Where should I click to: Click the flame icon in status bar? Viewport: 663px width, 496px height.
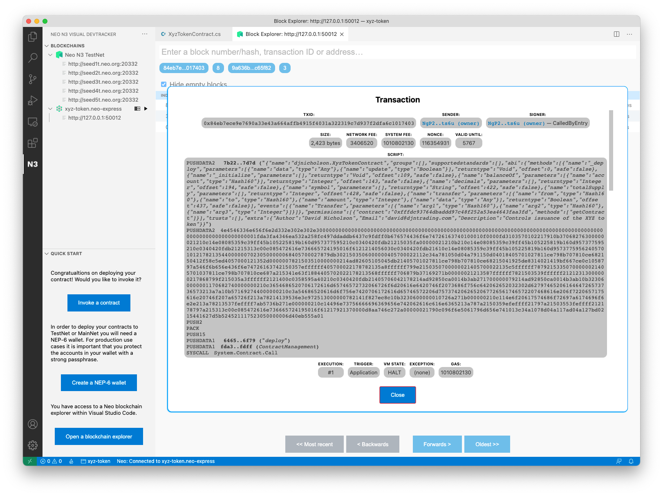(x=71, y=461)
